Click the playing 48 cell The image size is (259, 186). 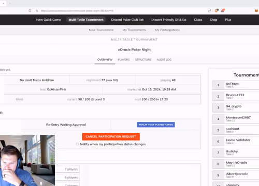(x=168, y=80)
